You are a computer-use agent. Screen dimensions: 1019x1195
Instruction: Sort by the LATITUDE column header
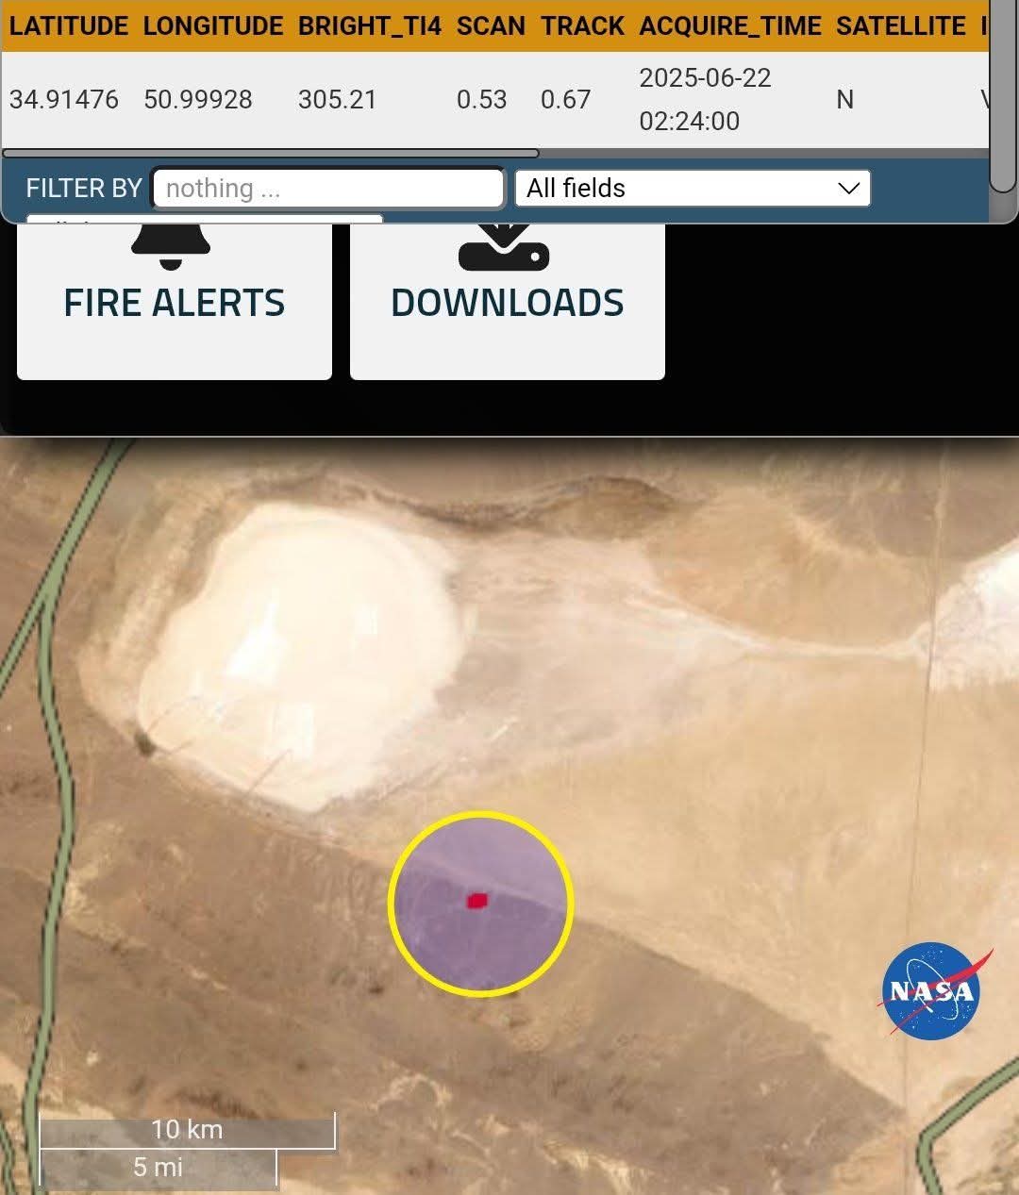tap(69, 25)
